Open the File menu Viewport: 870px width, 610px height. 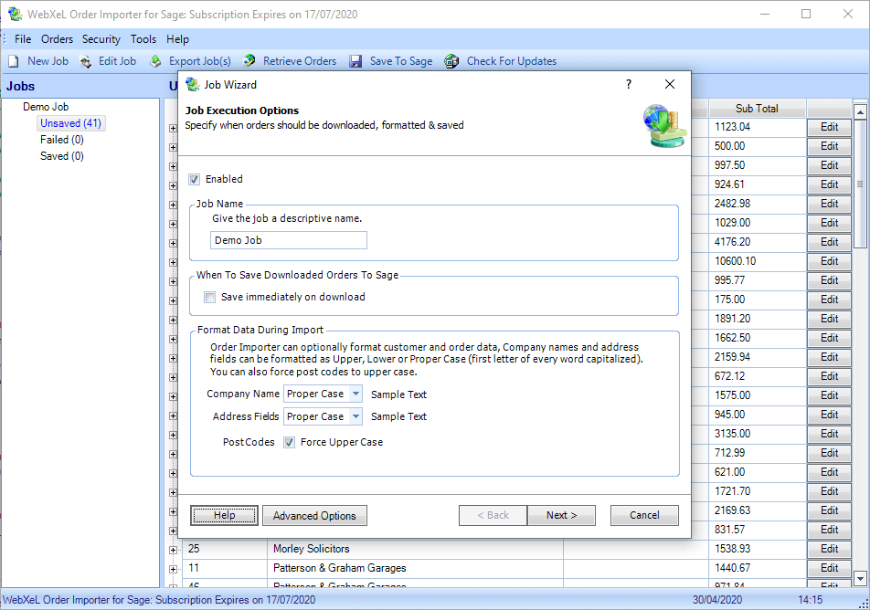23,39
